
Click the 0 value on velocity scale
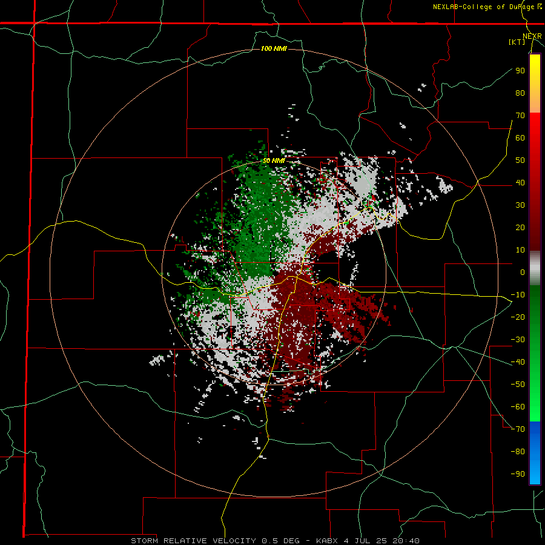(x=523, y=272)
